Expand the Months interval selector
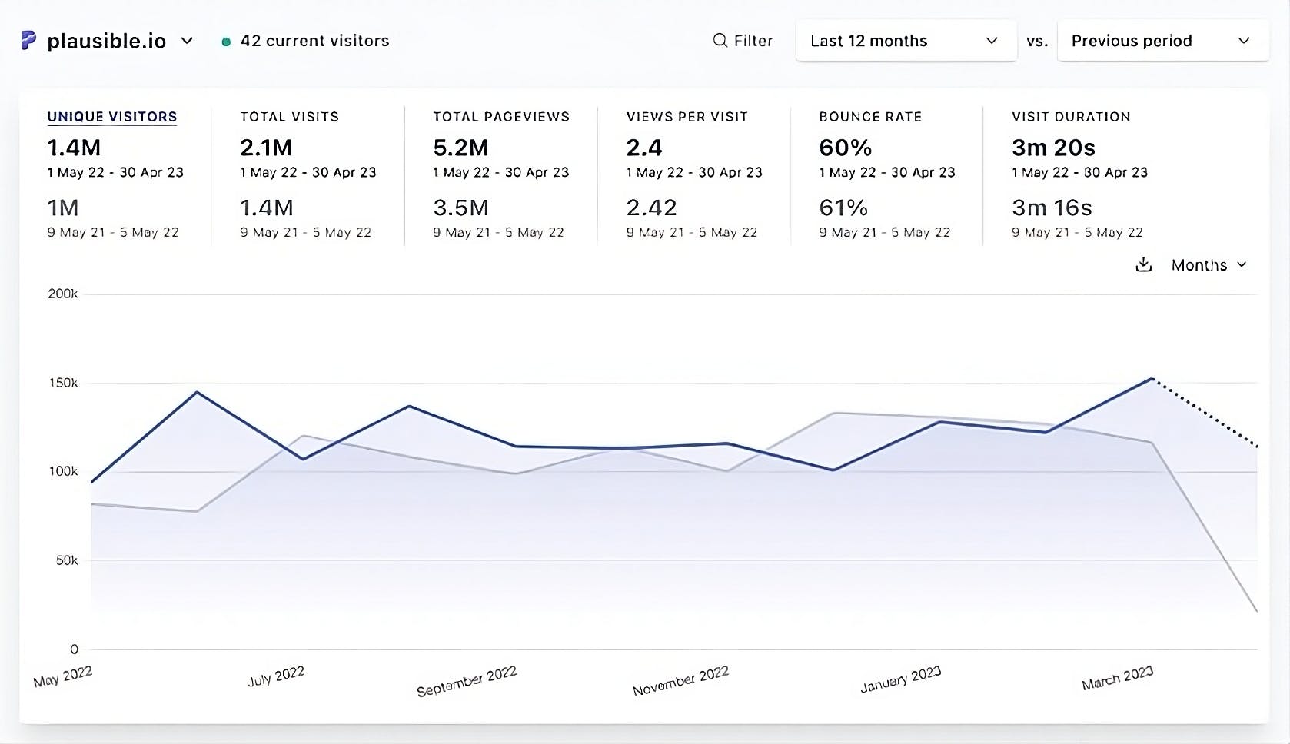1290x744 pixels. (1207, 264)
